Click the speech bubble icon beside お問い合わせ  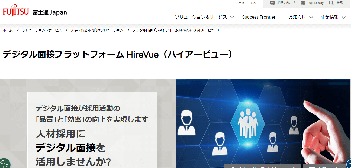[x=273, y=3]
